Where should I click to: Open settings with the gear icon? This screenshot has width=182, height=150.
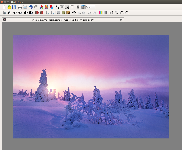coord(78,7)
